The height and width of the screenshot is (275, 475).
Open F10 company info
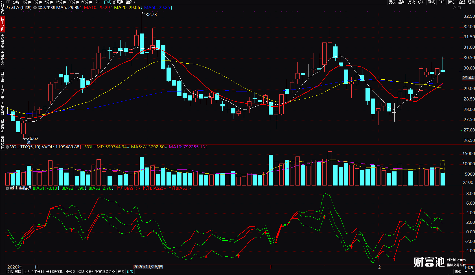(x=441, y=2)
